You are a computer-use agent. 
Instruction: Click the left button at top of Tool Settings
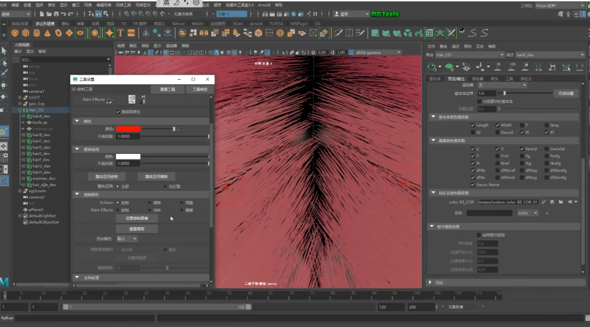pos(167,89)
